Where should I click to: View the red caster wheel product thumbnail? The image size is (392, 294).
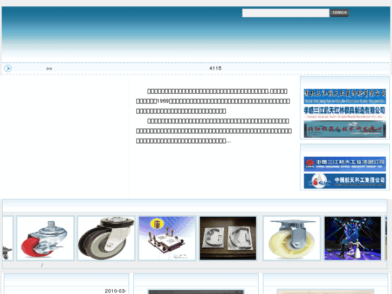tap(45, 238)
